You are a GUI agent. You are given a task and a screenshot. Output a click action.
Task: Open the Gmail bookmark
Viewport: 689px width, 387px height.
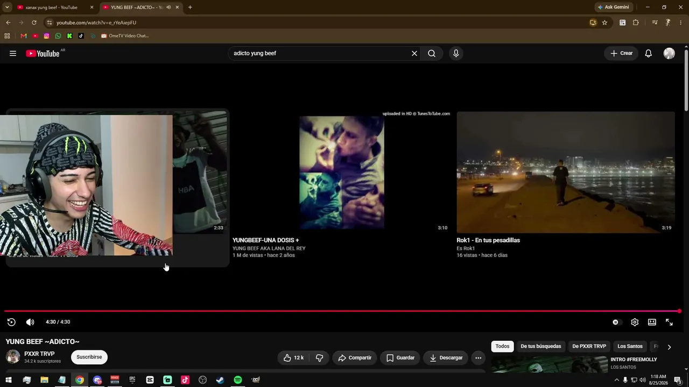tap(24, 36)
